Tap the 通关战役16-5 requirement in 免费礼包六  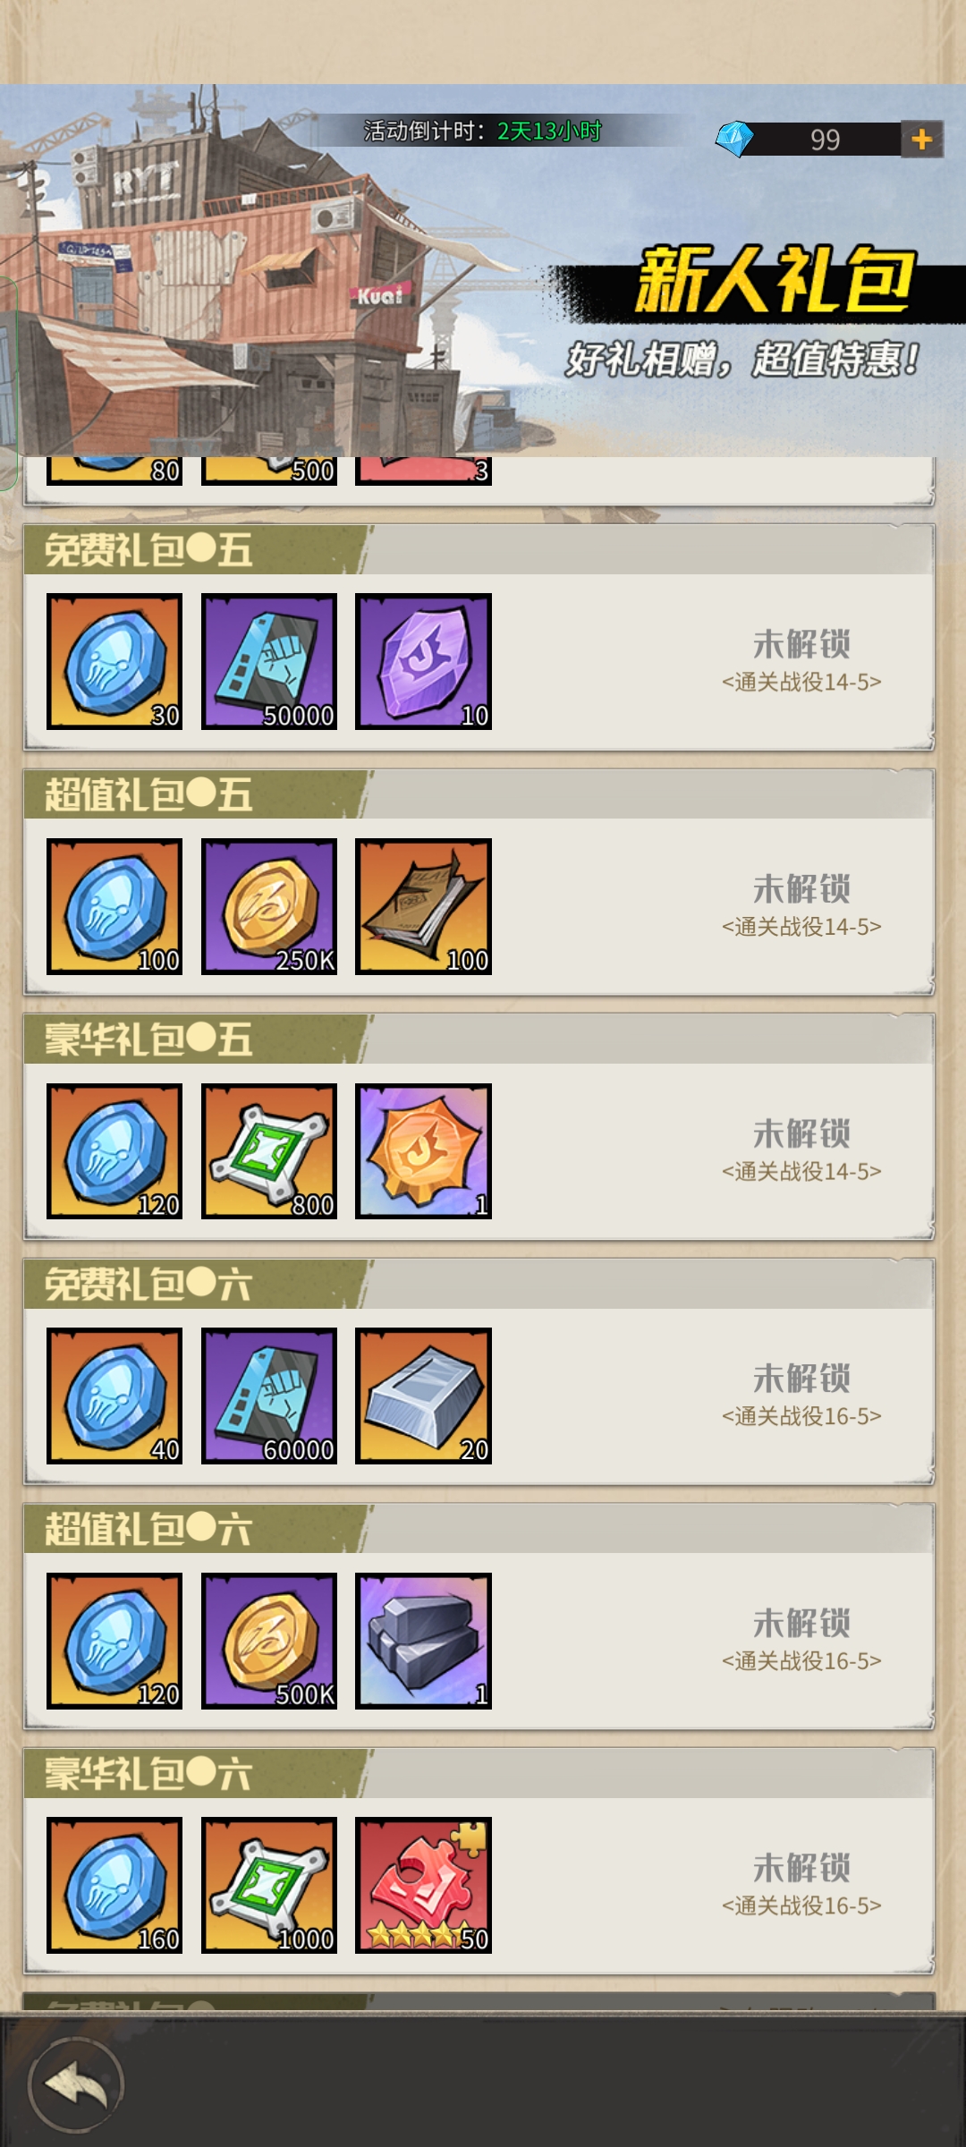point(801,1416)
